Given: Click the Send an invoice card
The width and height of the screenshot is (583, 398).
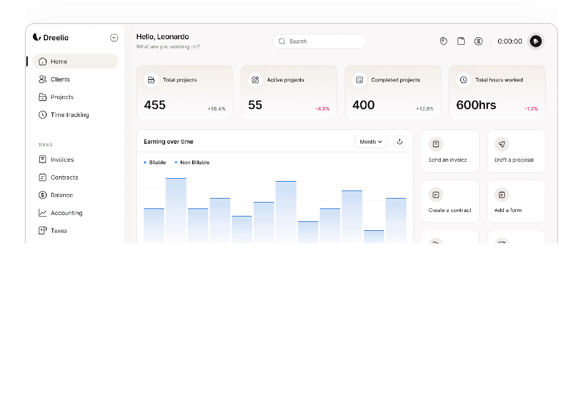Looking at the screenshot, I should point(450,151).
